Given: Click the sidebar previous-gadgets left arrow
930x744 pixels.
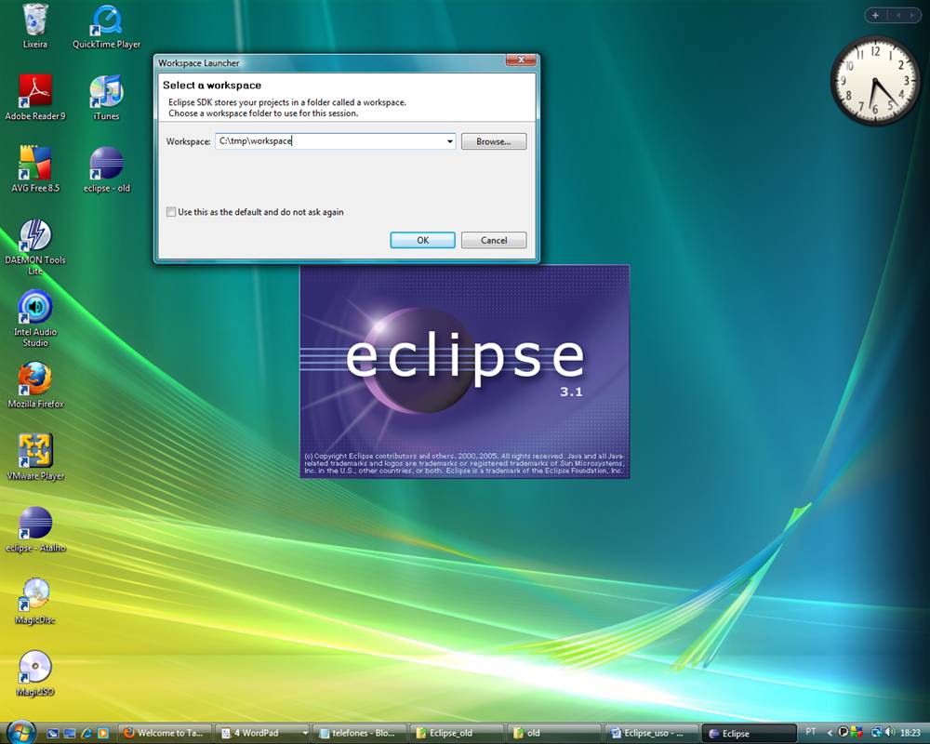Looking at the screenshot, I should tap(898, 16).
